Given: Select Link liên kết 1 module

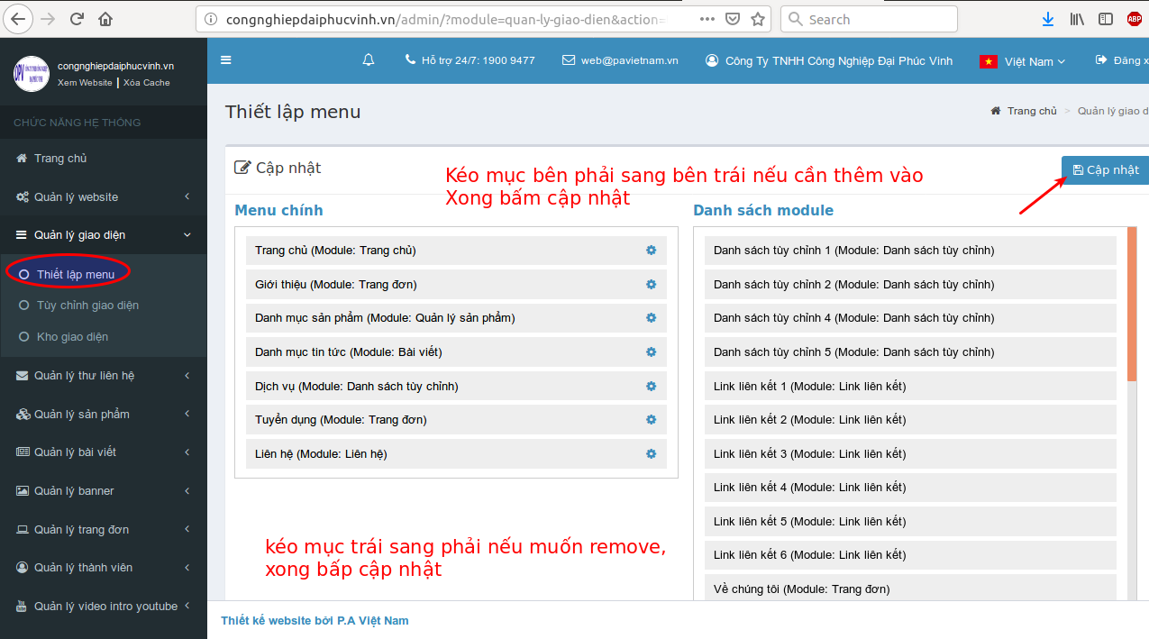Looking at the screenshot, I should pos(910,387).
